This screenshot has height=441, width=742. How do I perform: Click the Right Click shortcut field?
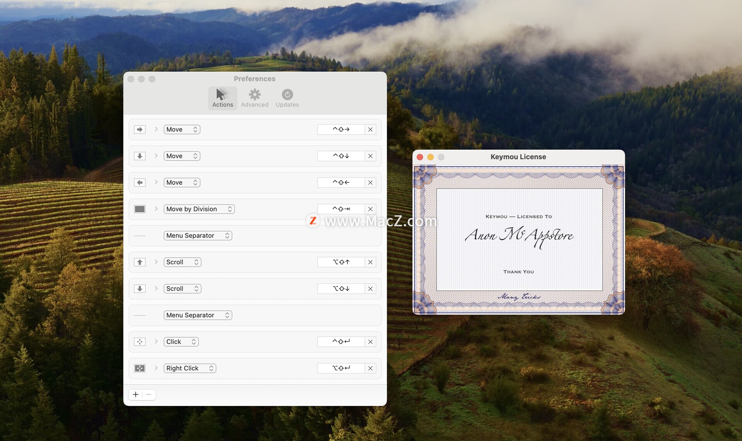tap(341, 368)
